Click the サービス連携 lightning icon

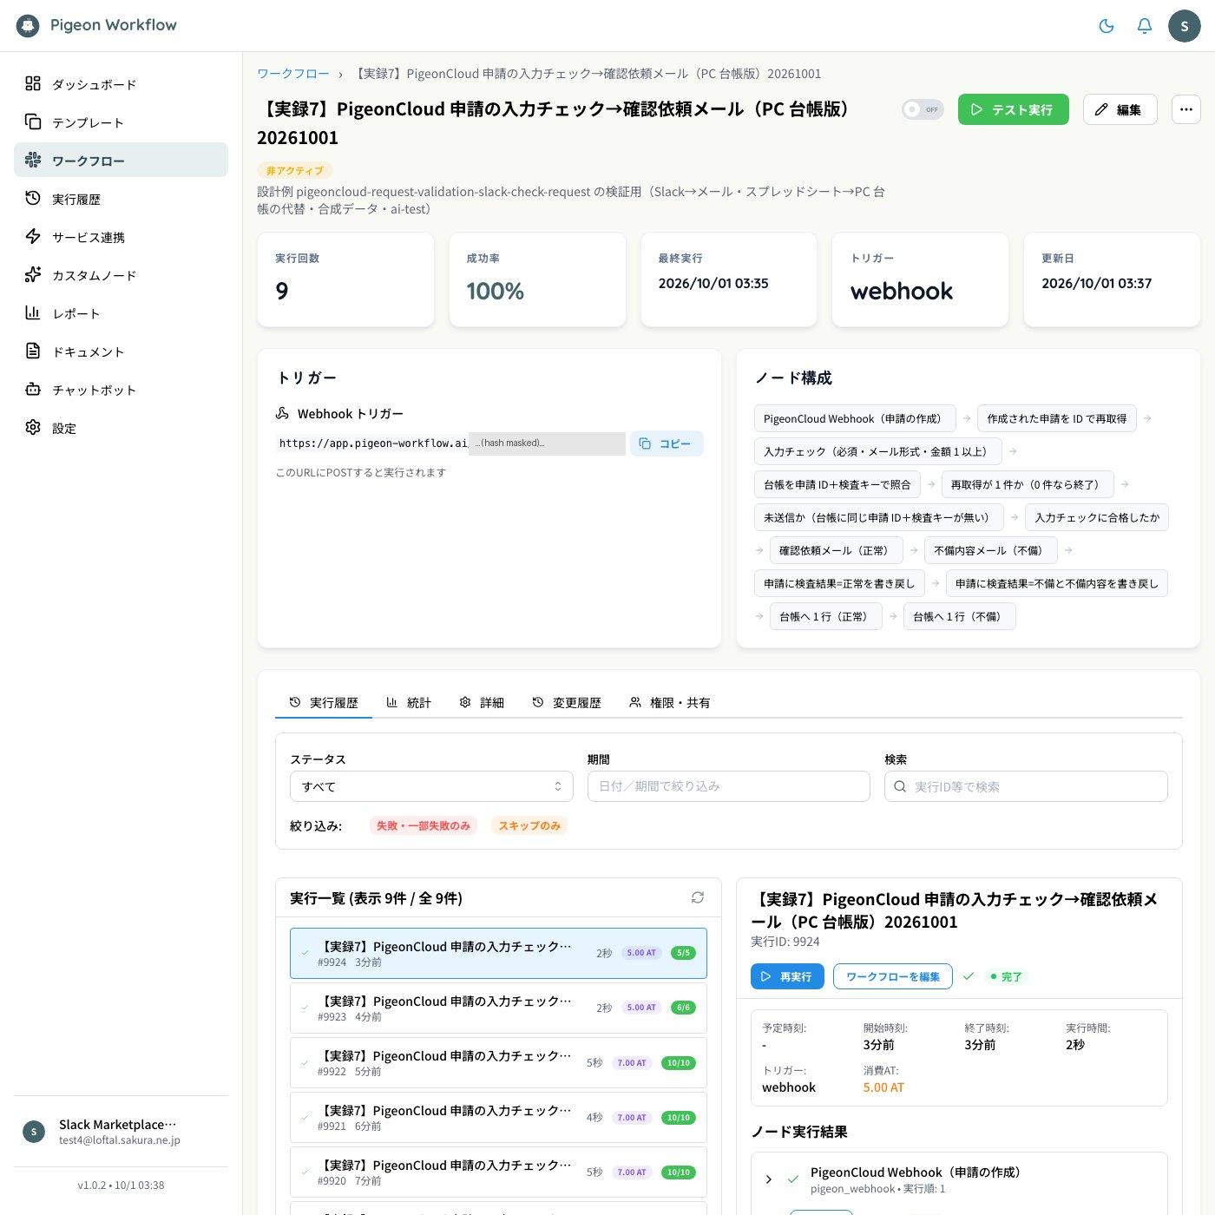coord(33,236)
